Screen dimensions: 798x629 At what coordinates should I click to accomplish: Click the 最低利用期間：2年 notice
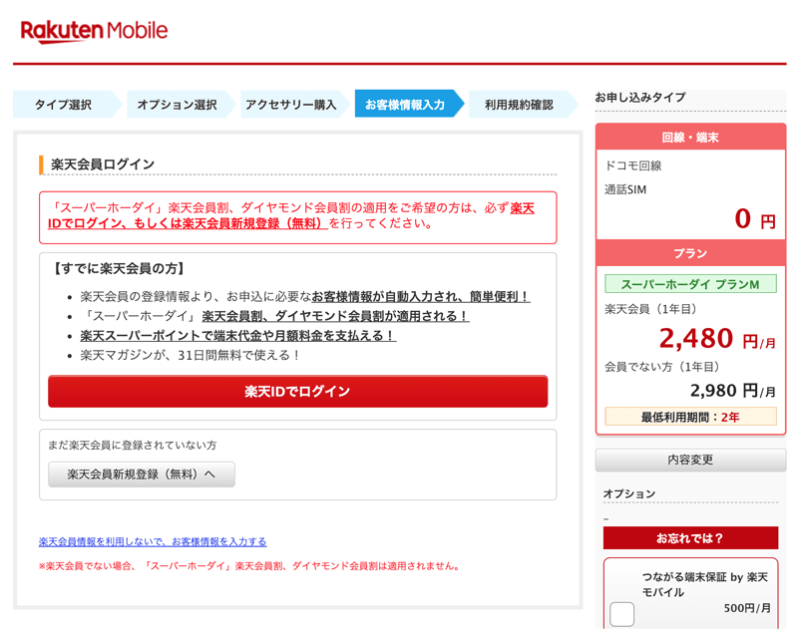coord(690,417)
